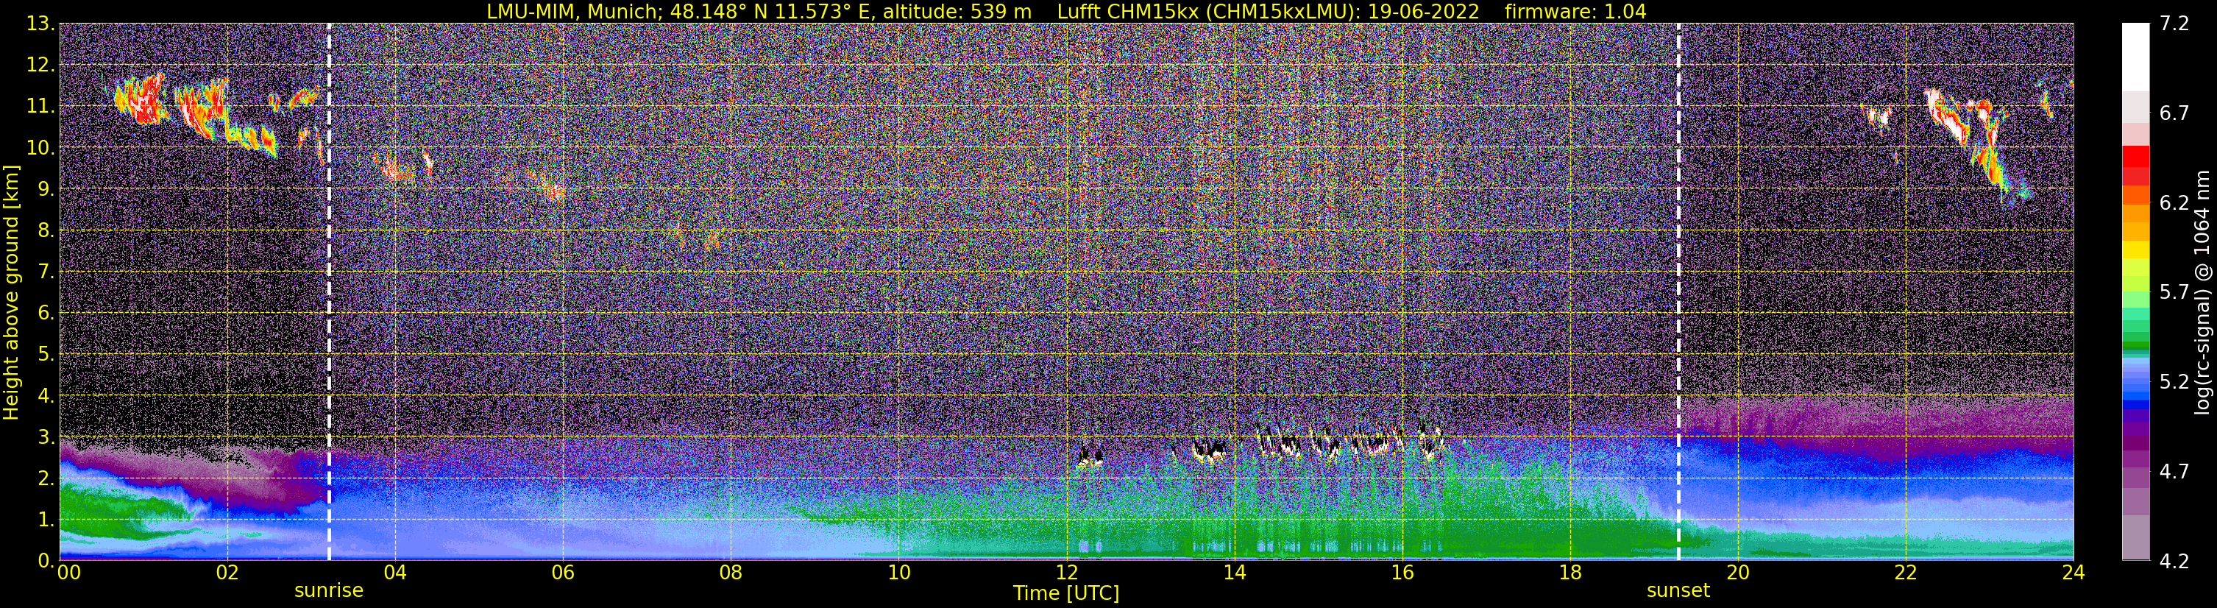2217x608 pixels.
Task: Click the white dashed sunset marker line
Action: point(1678,292)
